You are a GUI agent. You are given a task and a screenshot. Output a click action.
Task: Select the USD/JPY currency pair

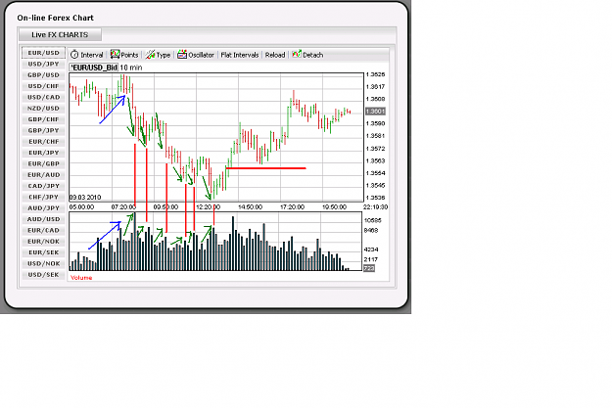(44, 64)
